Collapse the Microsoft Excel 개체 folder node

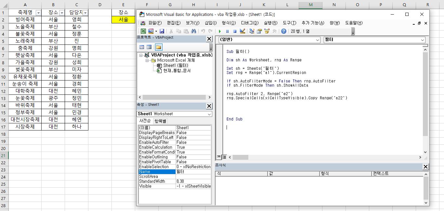(147, 60)
